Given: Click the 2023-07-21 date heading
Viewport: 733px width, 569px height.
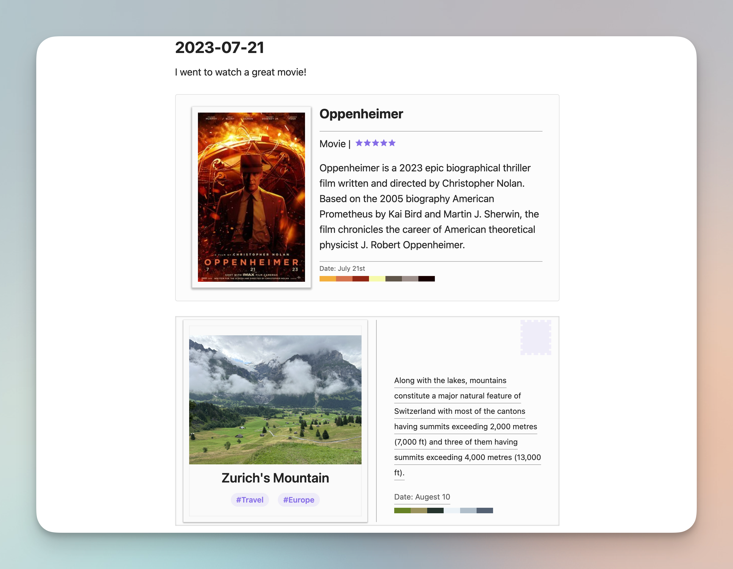Looking at the screenshot, I should pos(220,47).
